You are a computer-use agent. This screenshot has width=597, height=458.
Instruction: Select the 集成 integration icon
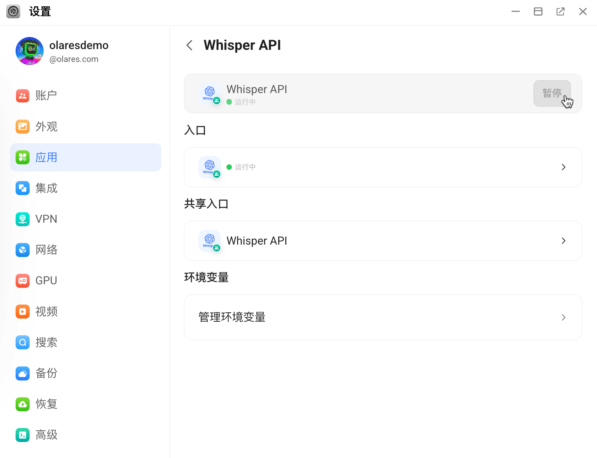click(x=23, y=188)
